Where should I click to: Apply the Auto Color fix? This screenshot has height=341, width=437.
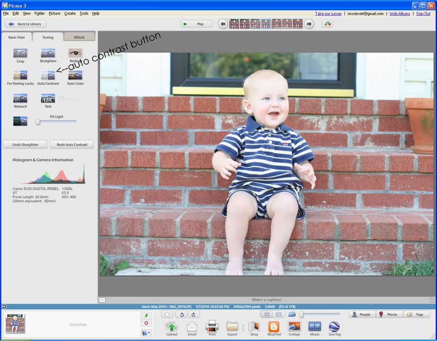coord(75,76)
